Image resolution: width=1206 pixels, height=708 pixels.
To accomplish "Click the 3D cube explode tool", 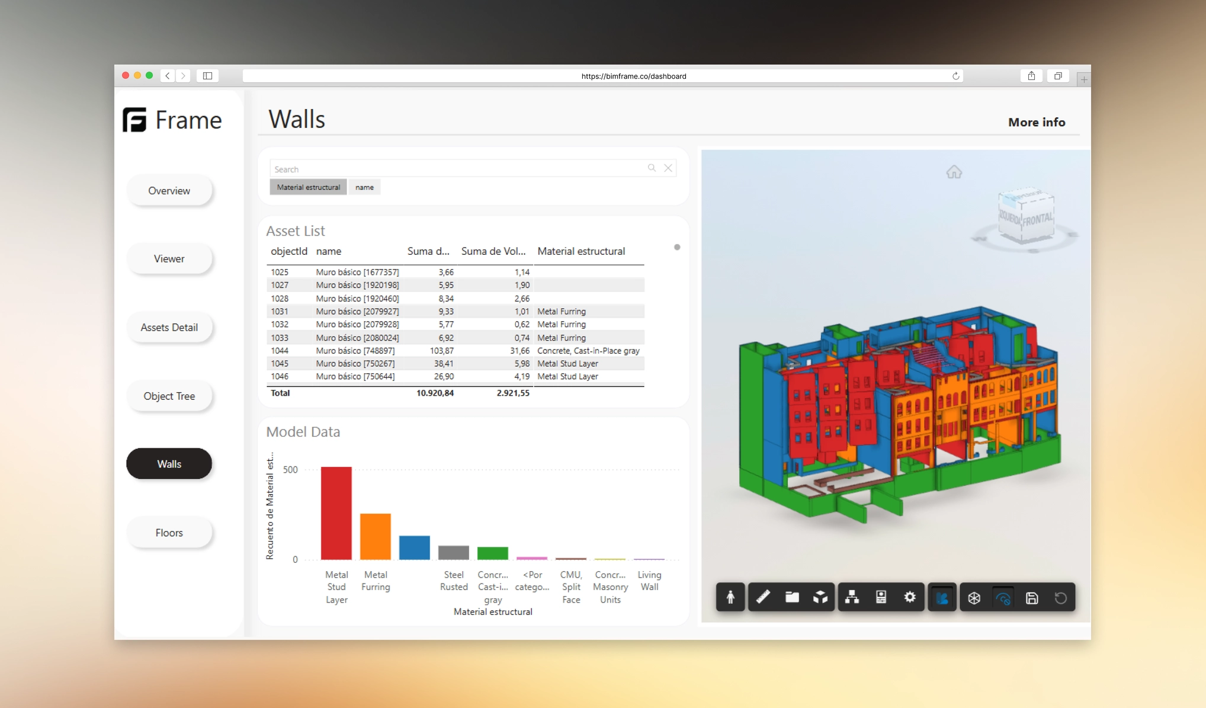I will click(x=820, y=597).
